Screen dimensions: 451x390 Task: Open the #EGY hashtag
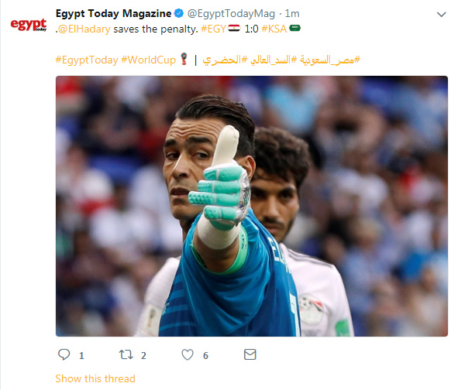pyautogui.click(x=213, y=29)
